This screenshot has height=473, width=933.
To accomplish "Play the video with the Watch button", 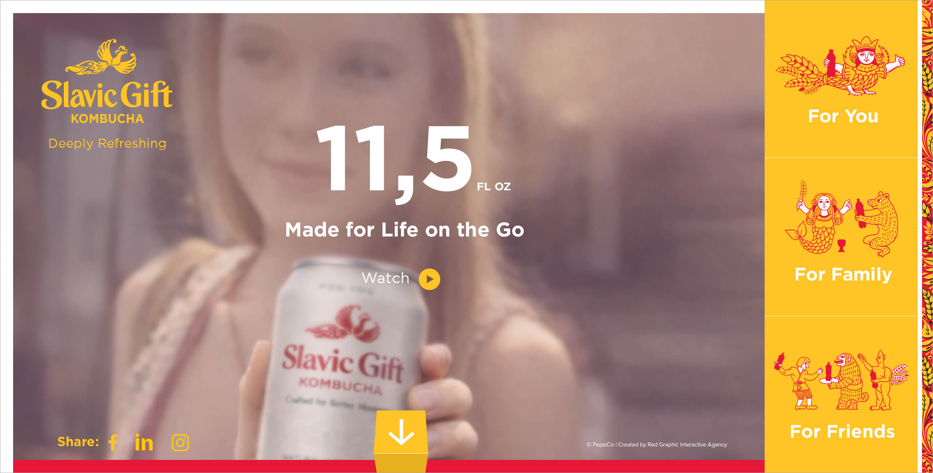I will point(429,279).
